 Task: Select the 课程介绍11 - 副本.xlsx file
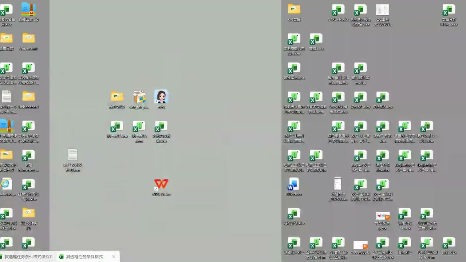[x=427, y=131]
